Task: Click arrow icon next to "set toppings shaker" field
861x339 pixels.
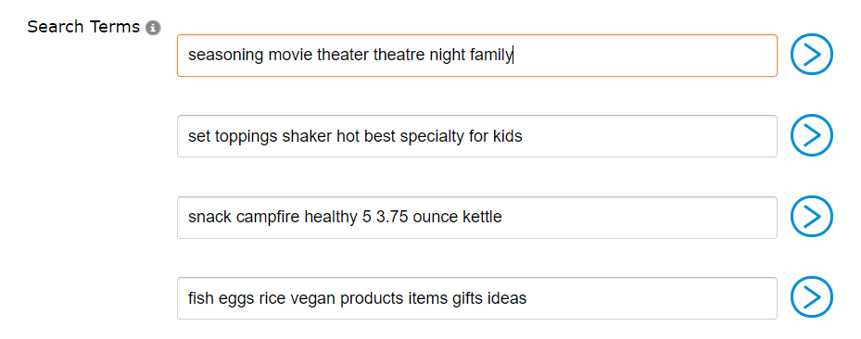Action: point(812,135)
